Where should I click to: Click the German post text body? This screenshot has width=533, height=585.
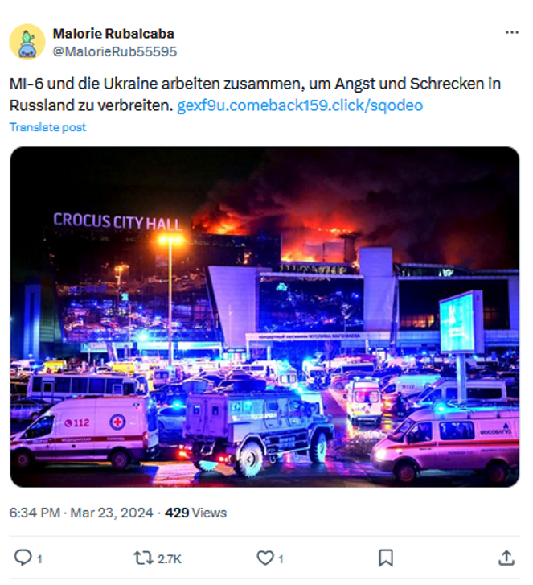pos(255,94)
